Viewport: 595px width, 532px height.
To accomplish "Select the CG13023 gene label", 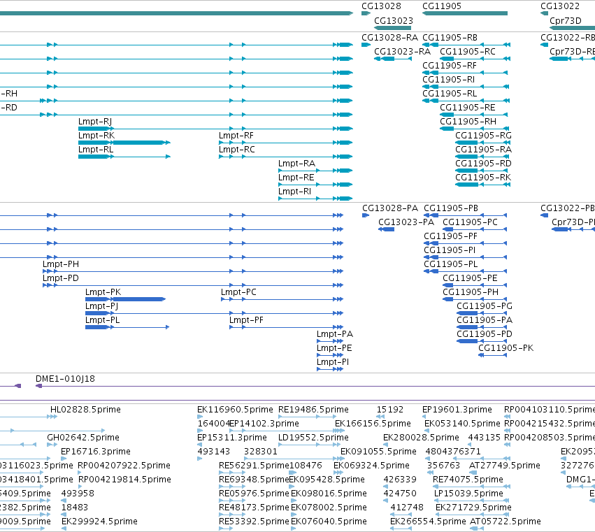I will click(394, 21).
